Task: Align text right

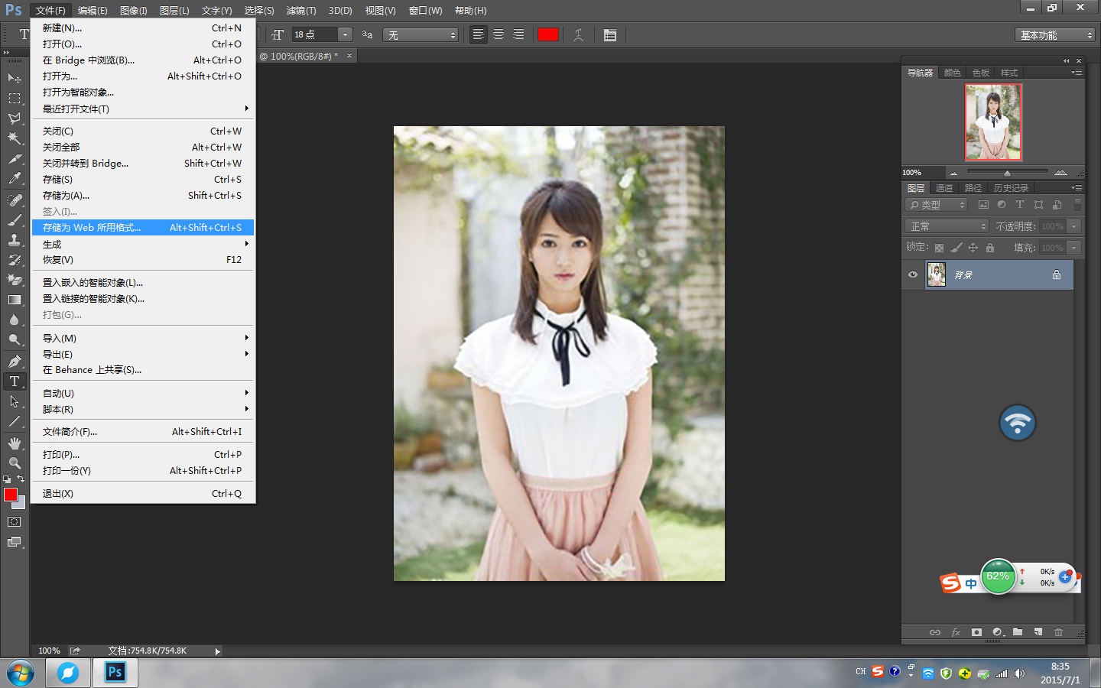Action: click(518, 35)
